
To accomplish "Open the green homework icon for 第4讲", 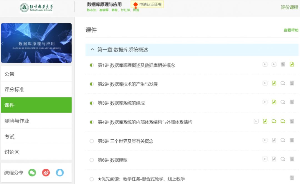I will pyautogui.click(x=265, y=121).
